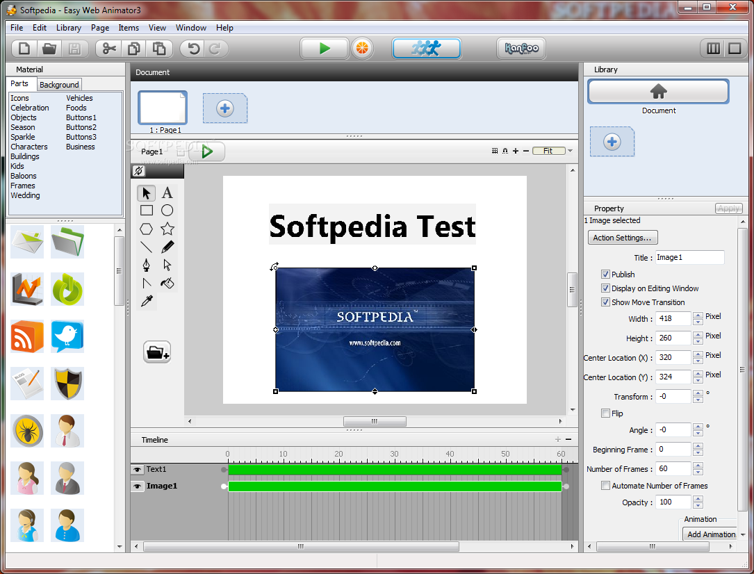Click the canvas horizontal scrollbar thumb

tap(375, 421)
